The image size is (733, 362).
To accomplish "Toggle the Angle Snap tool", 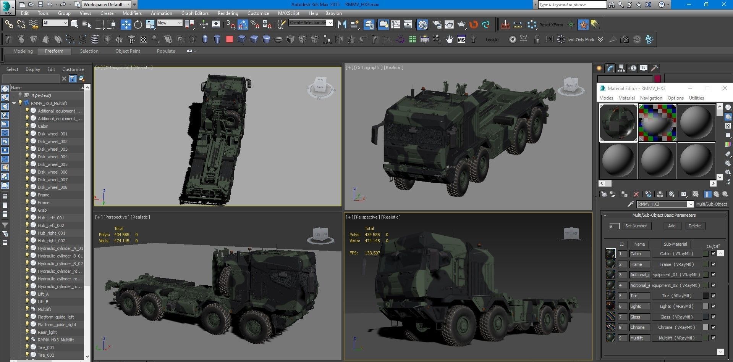I will [243, 24].
